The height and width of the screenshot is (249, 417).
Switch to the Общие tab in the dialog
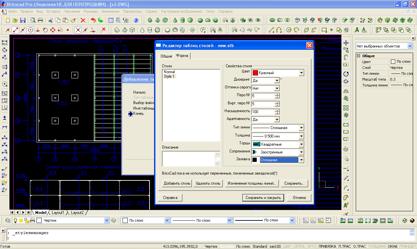click(x=166, y=56)
